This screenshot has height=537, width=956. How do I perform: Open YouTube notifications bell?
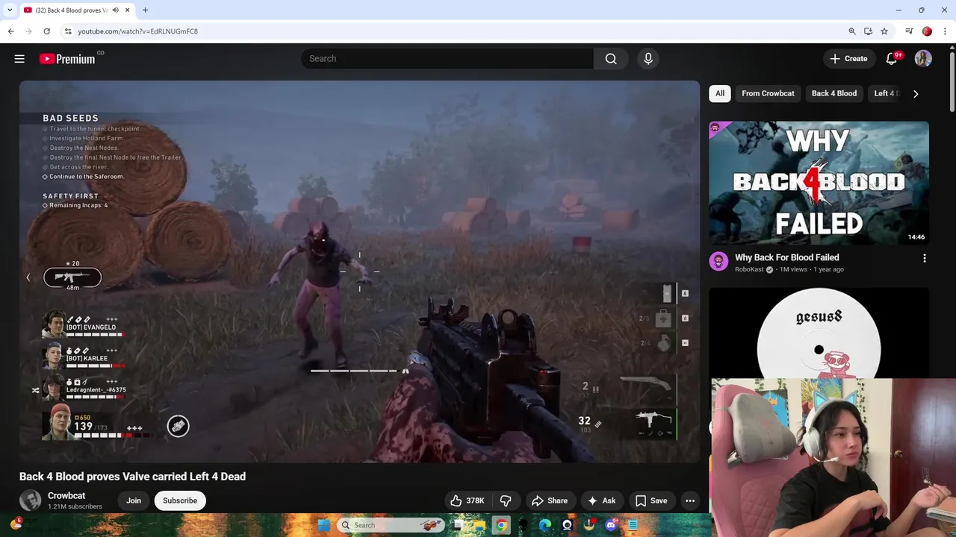pos(892,59)
